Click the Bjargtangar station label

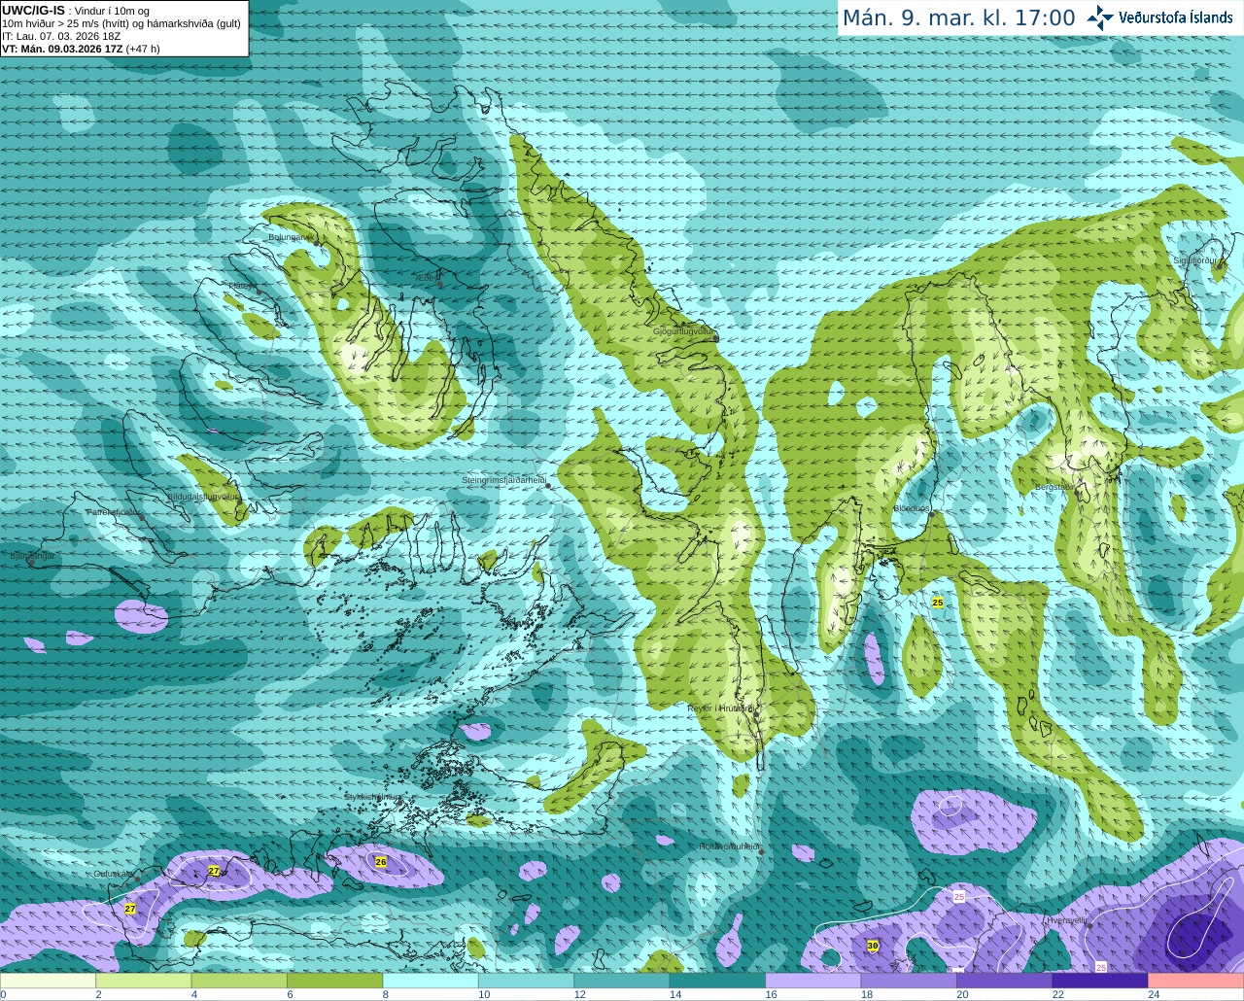tap(32, 556)
